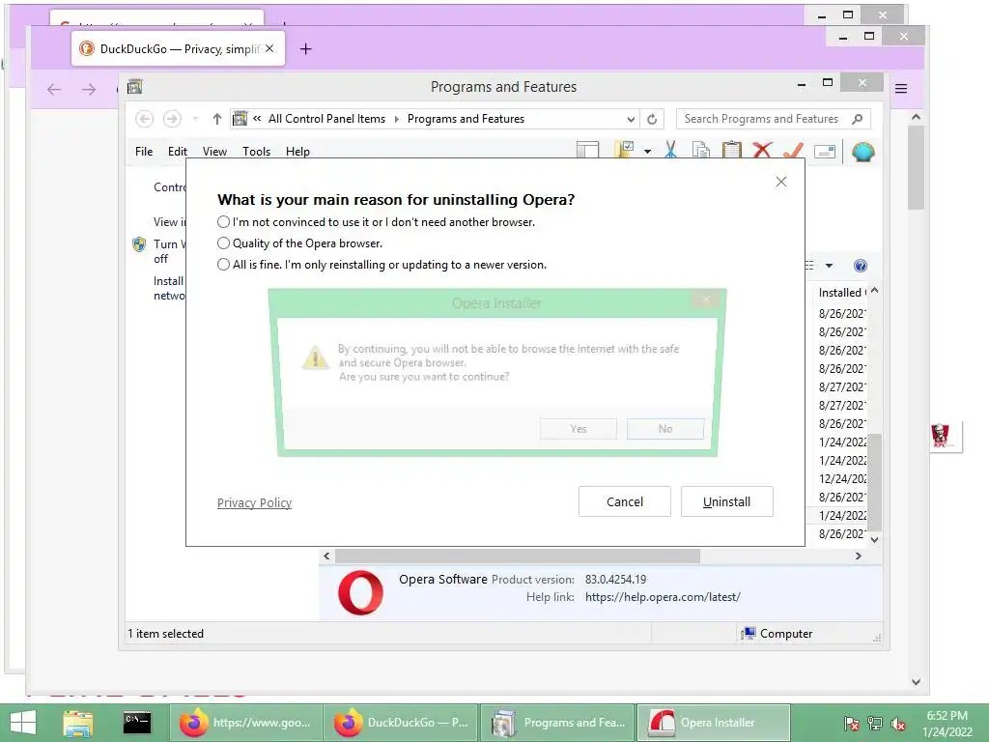Screen dimensions: 989x742
Task: Switch to Opera Installer taskbar button
Action: point(714,723)
